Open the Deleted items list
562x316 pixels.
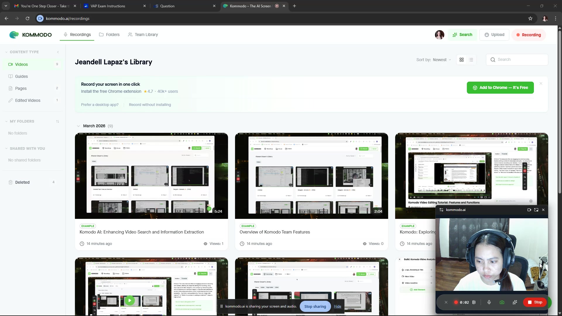coord(32,182)
